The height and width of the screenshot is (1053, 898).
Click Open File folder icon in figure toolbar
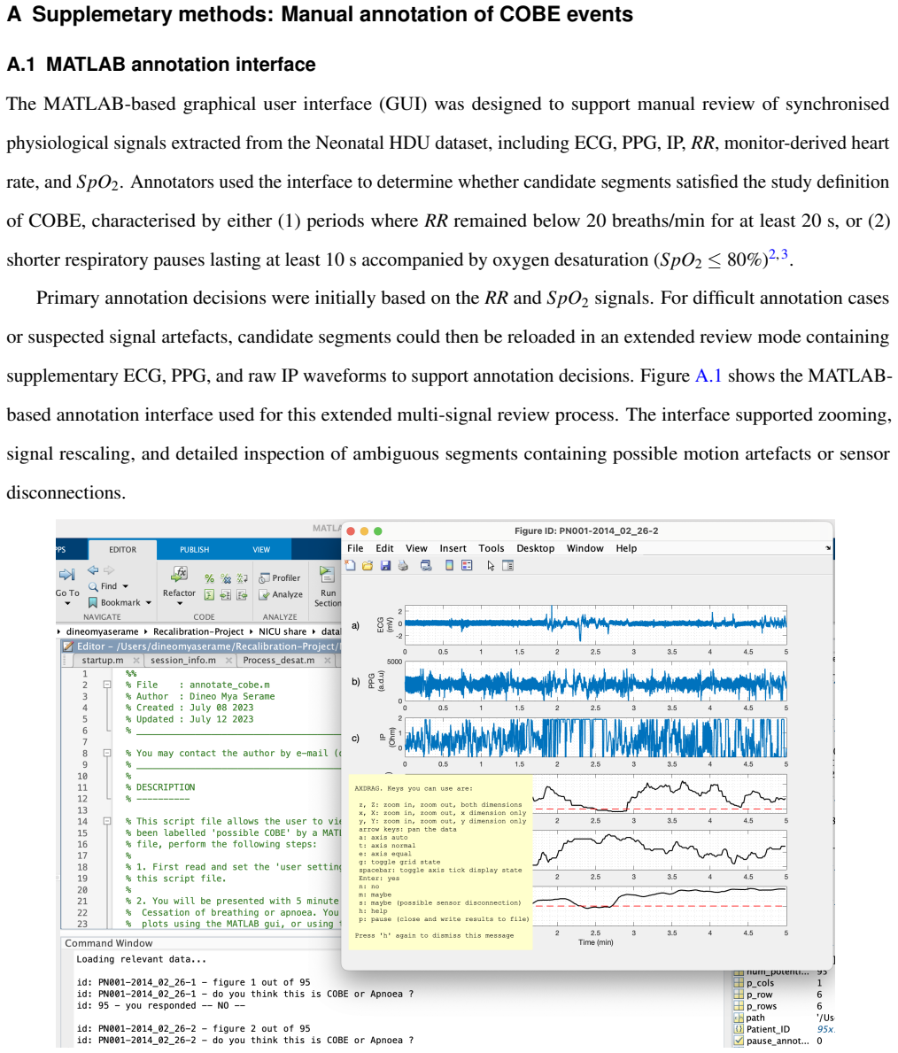tap(368, 565)
